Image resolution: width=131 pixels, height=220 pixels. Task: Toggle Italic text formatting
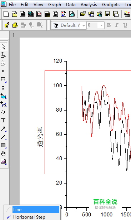click(x=117, y=25)
